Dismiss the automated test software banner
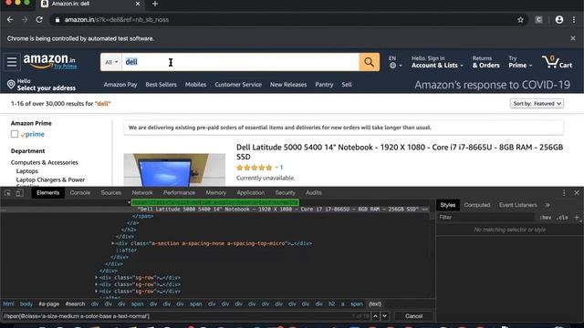584x328 pixels. pos(573,38)
